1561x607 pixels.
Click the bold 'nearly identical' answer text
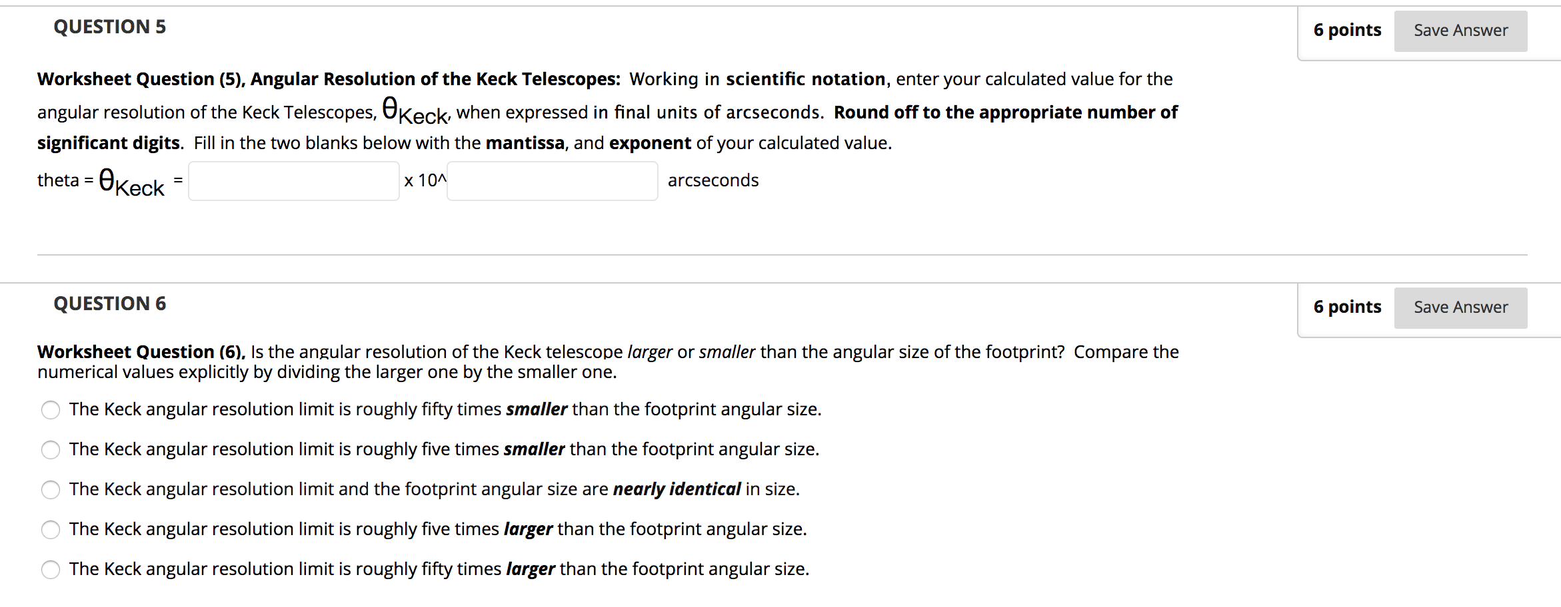(x=677, y=489)
